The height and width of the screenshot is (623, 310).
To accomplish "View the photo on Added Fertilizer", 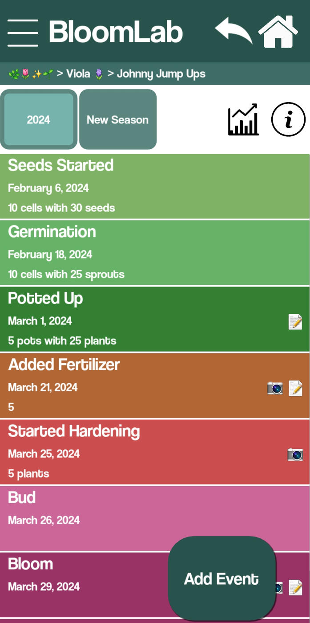I will pyautogui.click(x=275, y=388).
